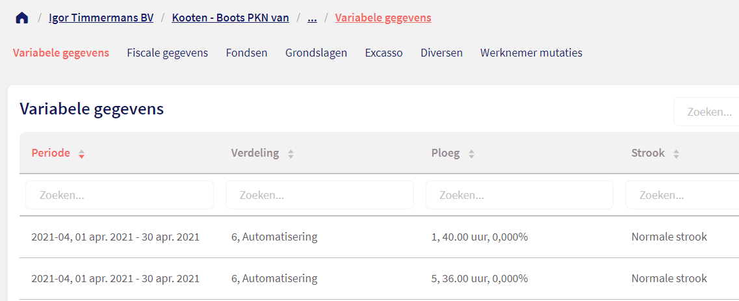Switch to Diversen tab
The width and height of the screenshot is (739, 301).
[x=441, y=53]
